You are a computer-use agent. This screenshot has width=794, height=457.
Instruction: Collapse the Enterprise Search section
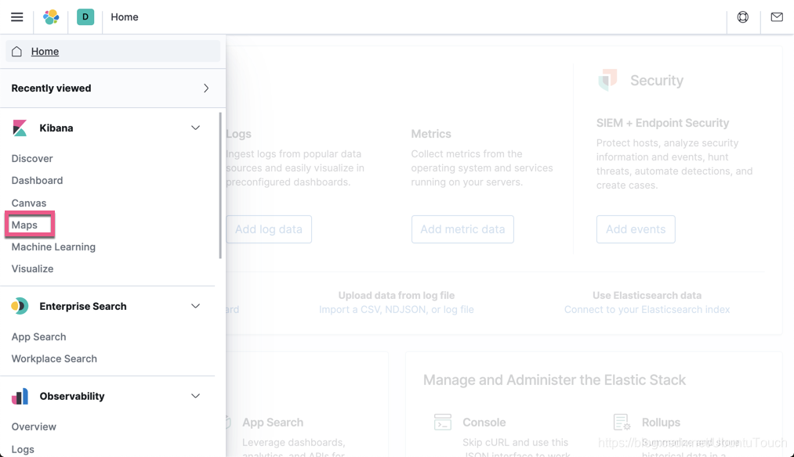point(195,306)
